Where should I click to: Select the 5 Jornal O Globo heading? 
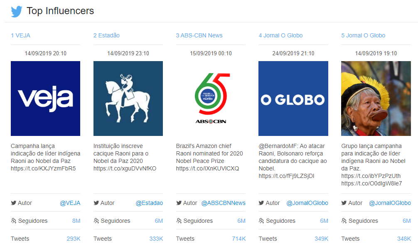coord(363,35)
